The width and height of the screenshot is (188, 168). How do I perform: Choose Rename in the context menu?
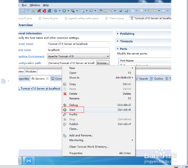pyautogui.click(x=99, y=98)
